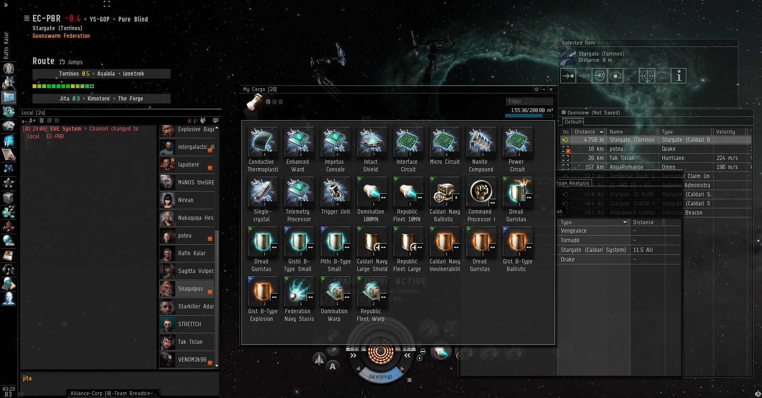The height and width of the screenshot is (398, 762).
Task: Select the Local [24] chat tab
Action: coord(33,113)
